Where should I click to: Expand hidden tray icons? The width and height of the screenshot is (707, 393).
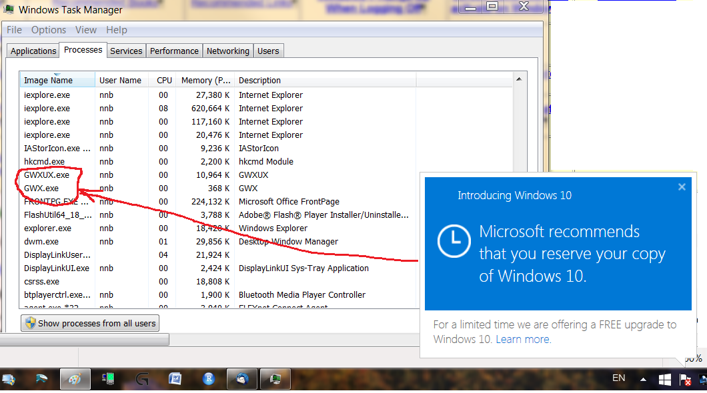[643, 378]
